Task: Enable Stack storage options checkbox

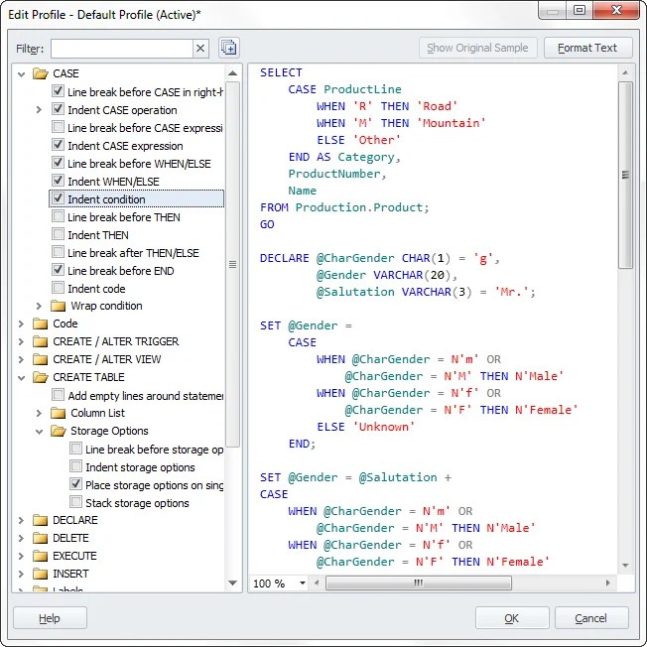Action: 76,502
